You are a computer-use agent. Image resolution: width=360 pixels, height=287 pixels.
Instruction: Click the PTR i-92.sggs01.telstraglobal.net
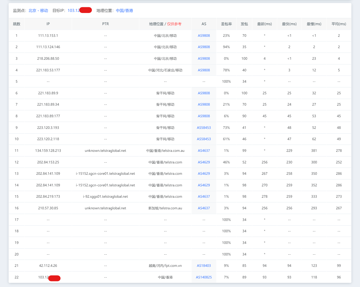point(106,197)
